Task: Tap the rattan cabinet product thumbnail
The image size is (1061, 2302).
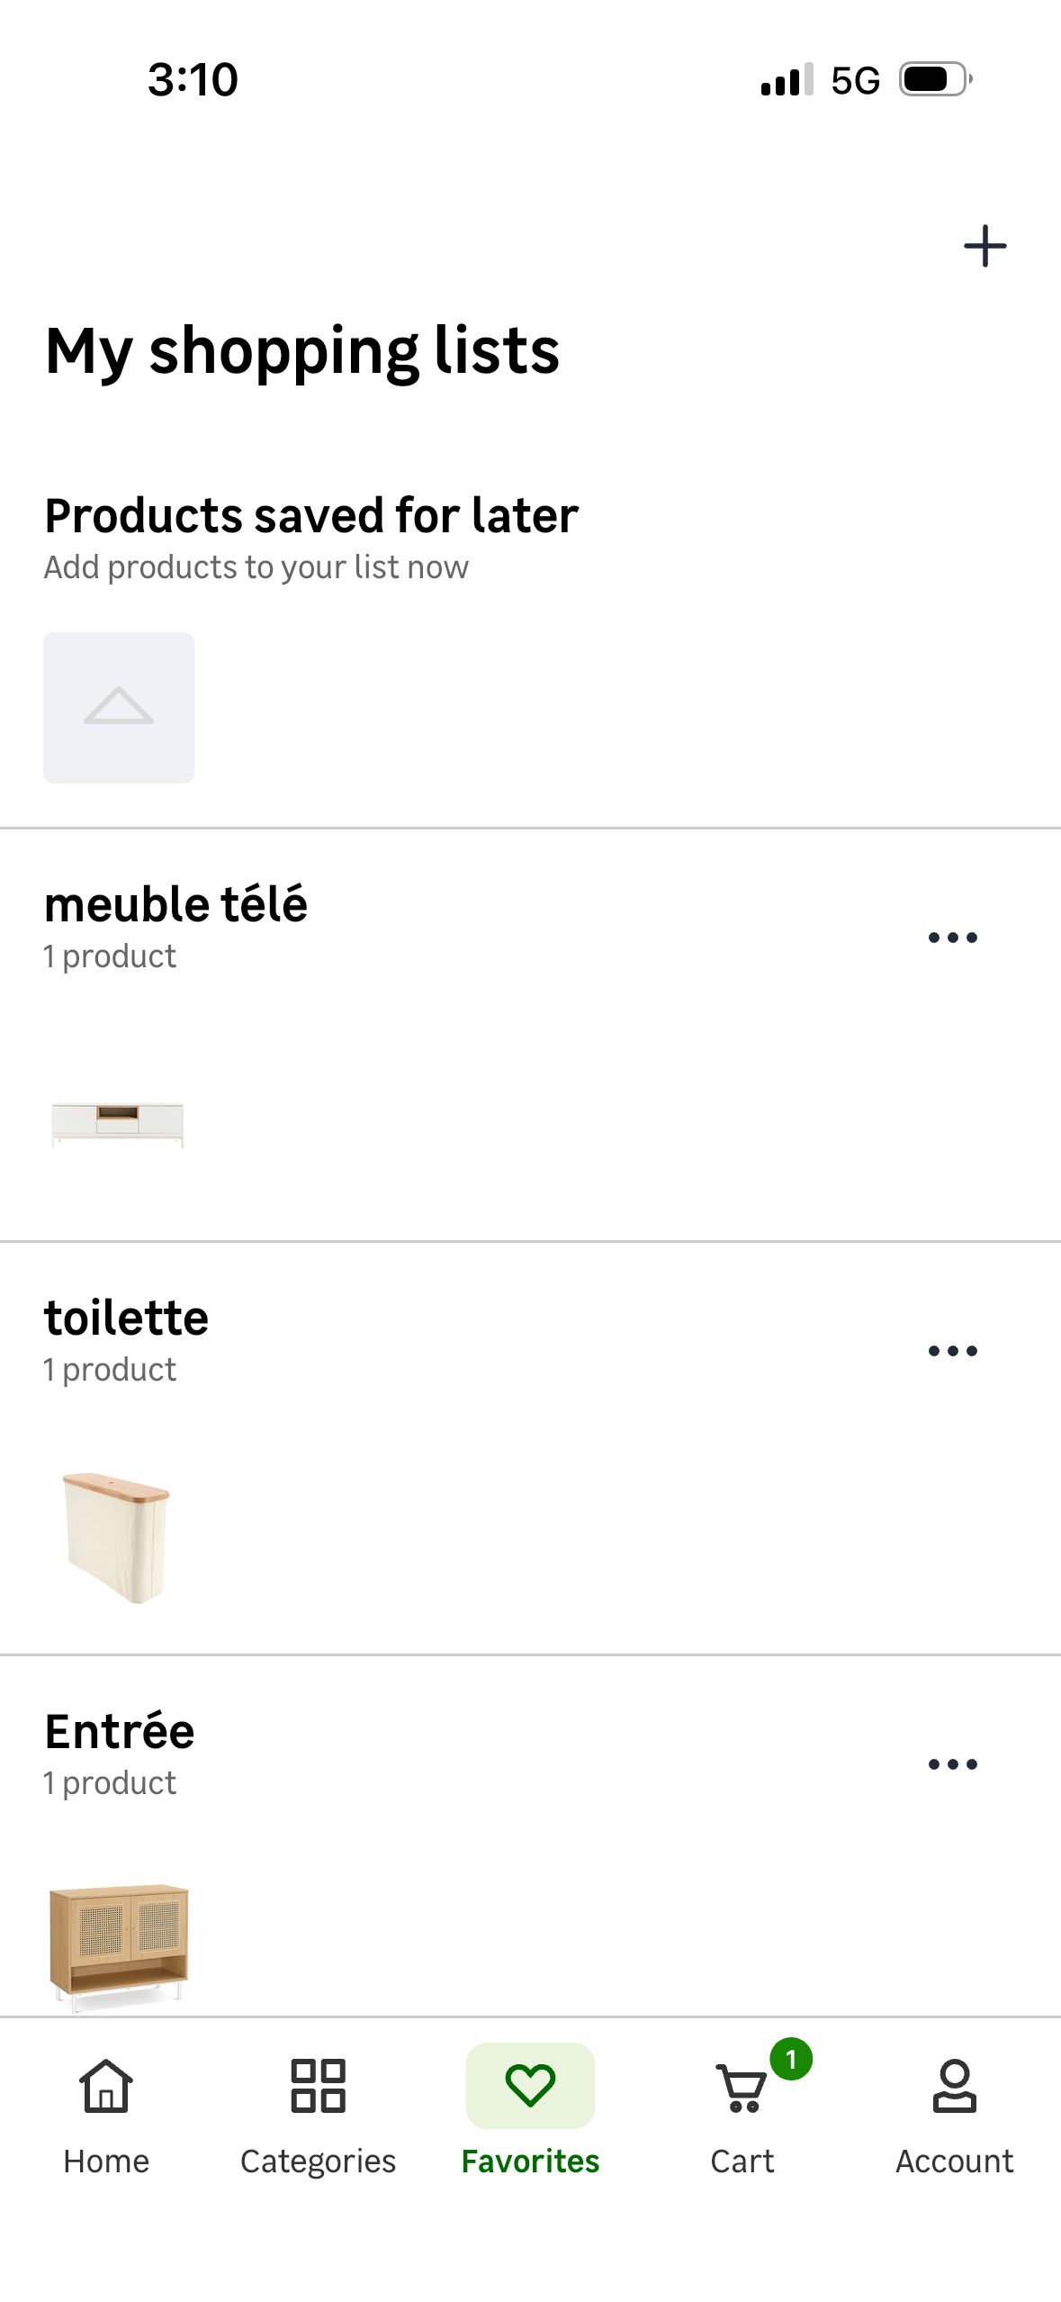Action: (119, 1945)
